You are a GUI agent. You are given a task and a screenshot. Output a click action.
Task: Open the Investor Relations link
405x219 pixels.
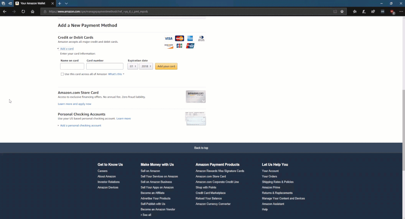[108, 182]
